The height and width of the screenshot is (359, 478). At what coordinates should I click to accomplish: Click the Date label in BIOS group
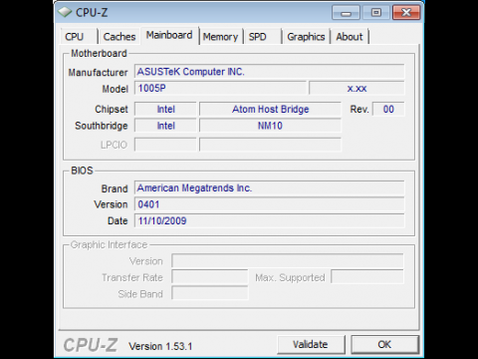[x=118, y=220]
